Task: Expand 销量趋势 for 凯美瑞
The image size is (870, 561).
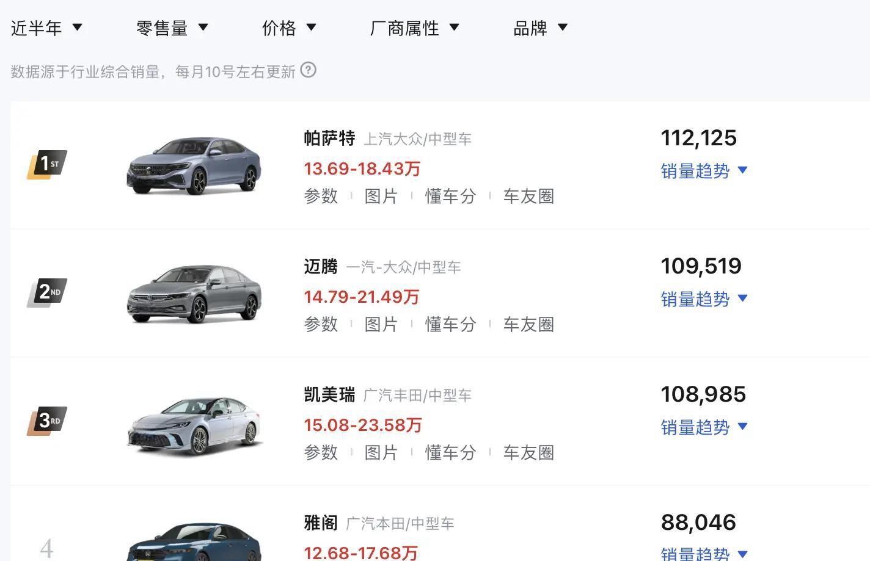Action: [x=704, y=427]
